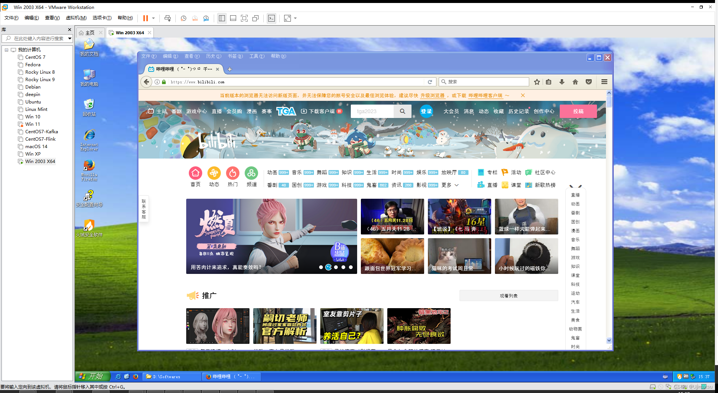Select the 回收站 recycle bin icon

pyautogui.click(x=89, y=108)
